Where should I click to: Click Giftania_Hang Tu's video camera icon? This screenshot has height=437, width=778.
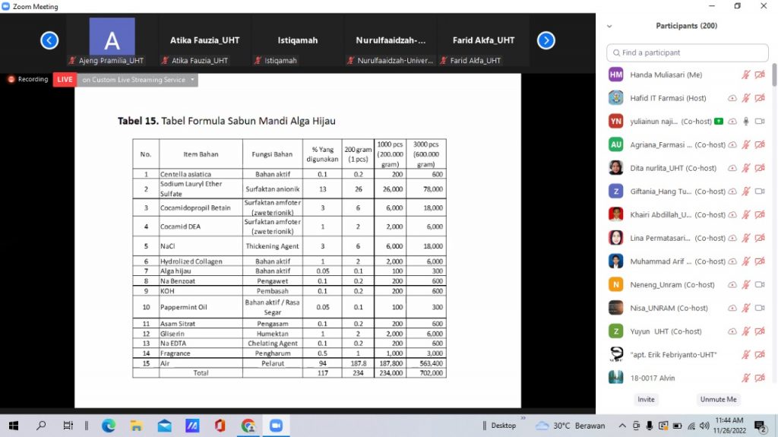click(760, 192)
